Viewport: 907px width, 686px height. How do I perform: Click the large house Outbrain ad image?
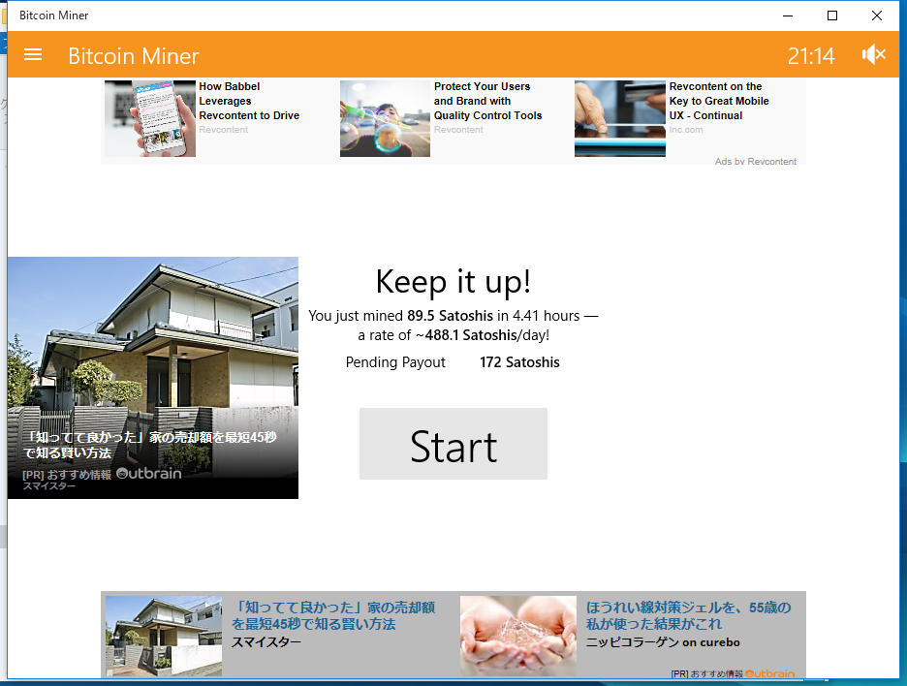click(153, 378)
